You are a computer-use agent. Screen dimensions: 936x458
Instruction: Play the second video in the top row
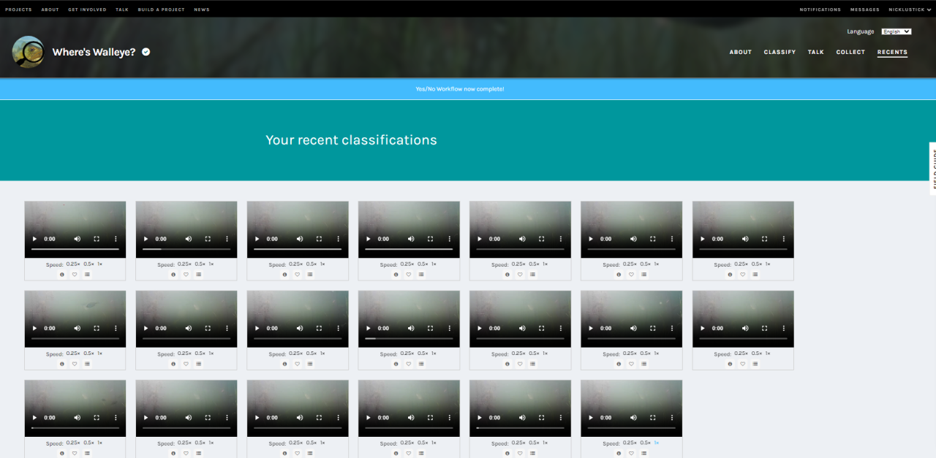click(145, 239)
